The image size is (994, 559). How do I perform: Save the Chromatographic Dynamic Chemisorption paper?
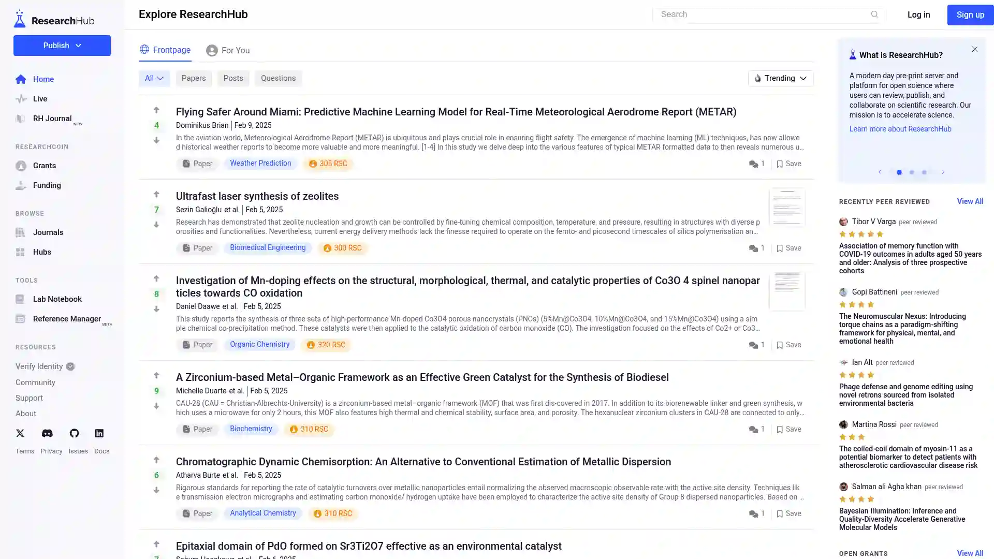pos(788,513)
